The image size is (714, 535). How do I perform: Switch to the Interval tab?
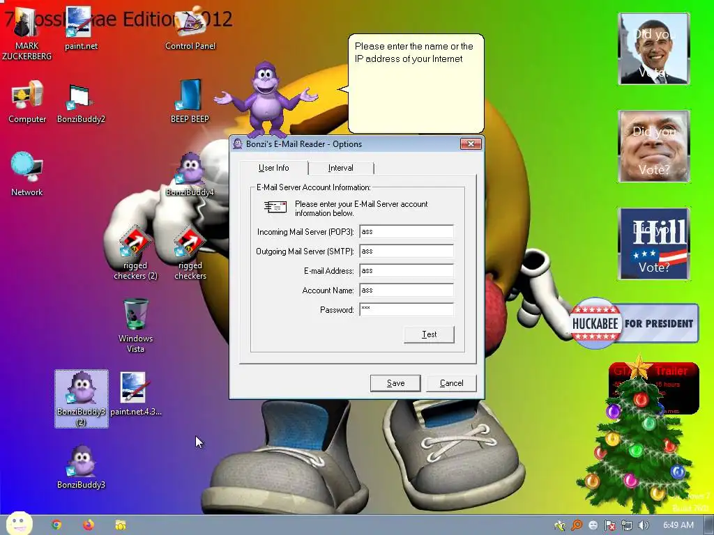(340, 168)
